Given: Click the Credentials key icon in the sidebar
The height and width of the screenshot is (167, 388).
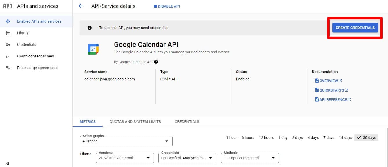Looking at the screenshot, I should point(8,45).
